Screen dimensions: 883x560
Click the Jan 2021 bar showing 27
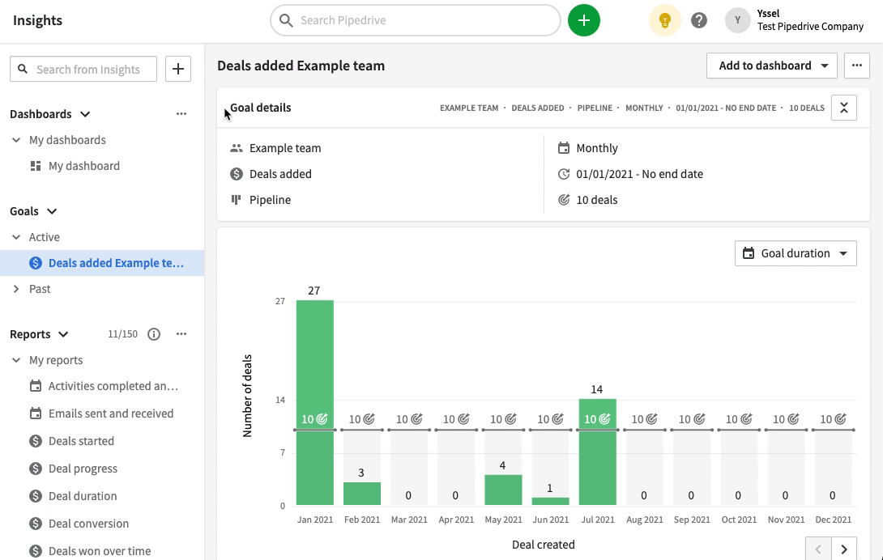point(315,402)
